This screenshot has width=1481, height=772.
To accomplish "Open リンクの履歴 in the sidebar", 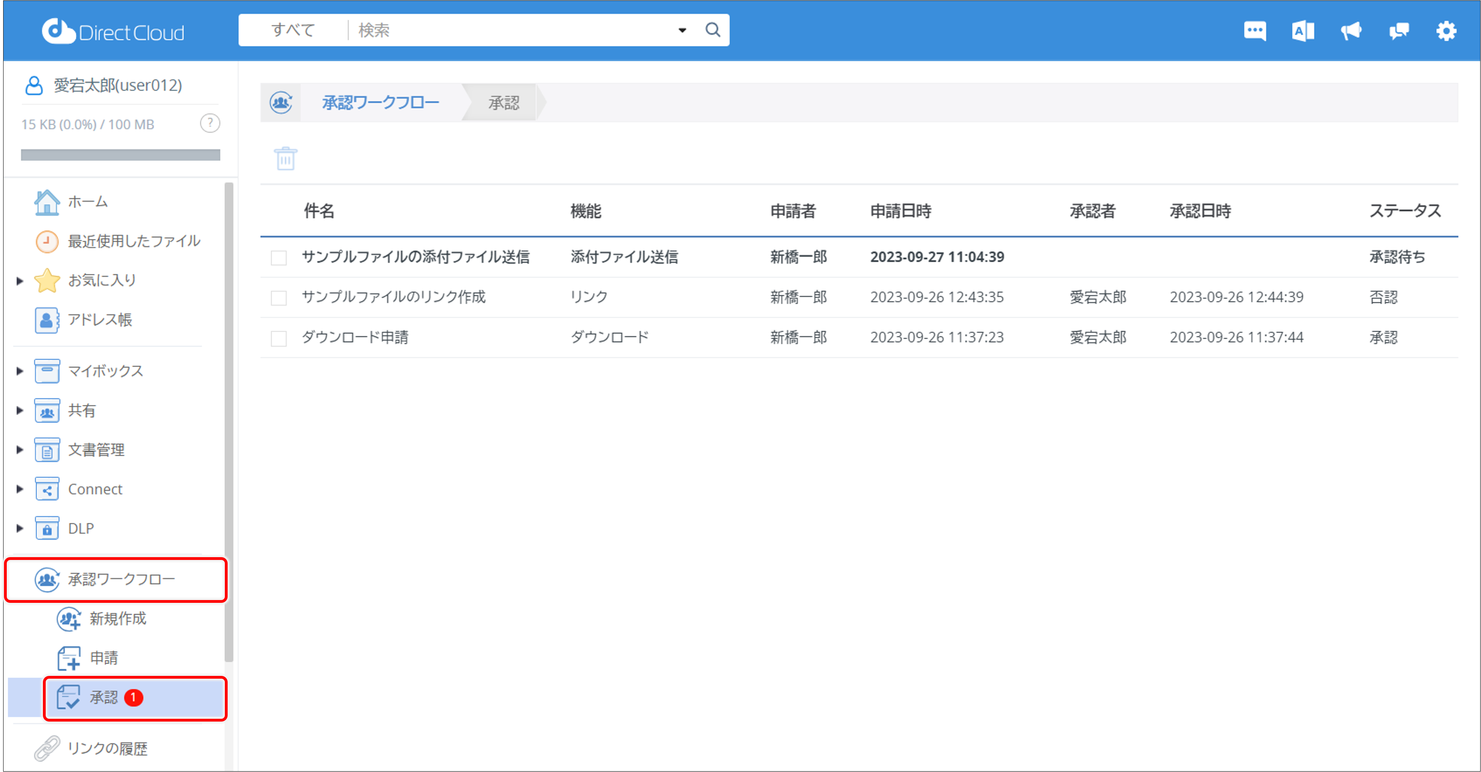I will (x=107, y=749).
